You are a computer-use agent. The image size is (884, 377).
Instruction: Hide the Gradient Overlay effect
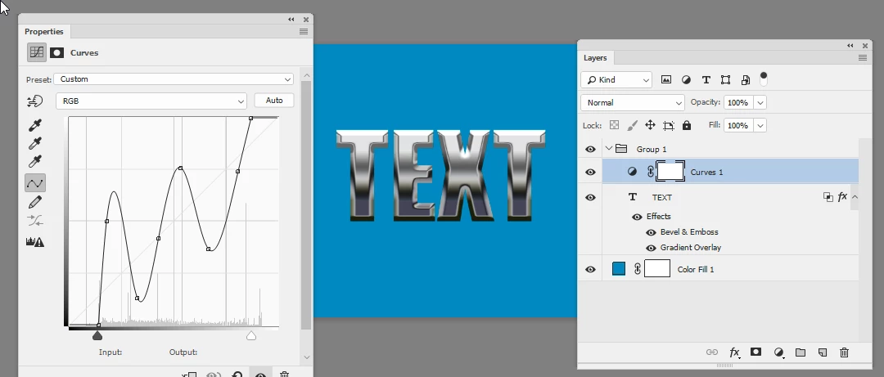pos(651,248)
